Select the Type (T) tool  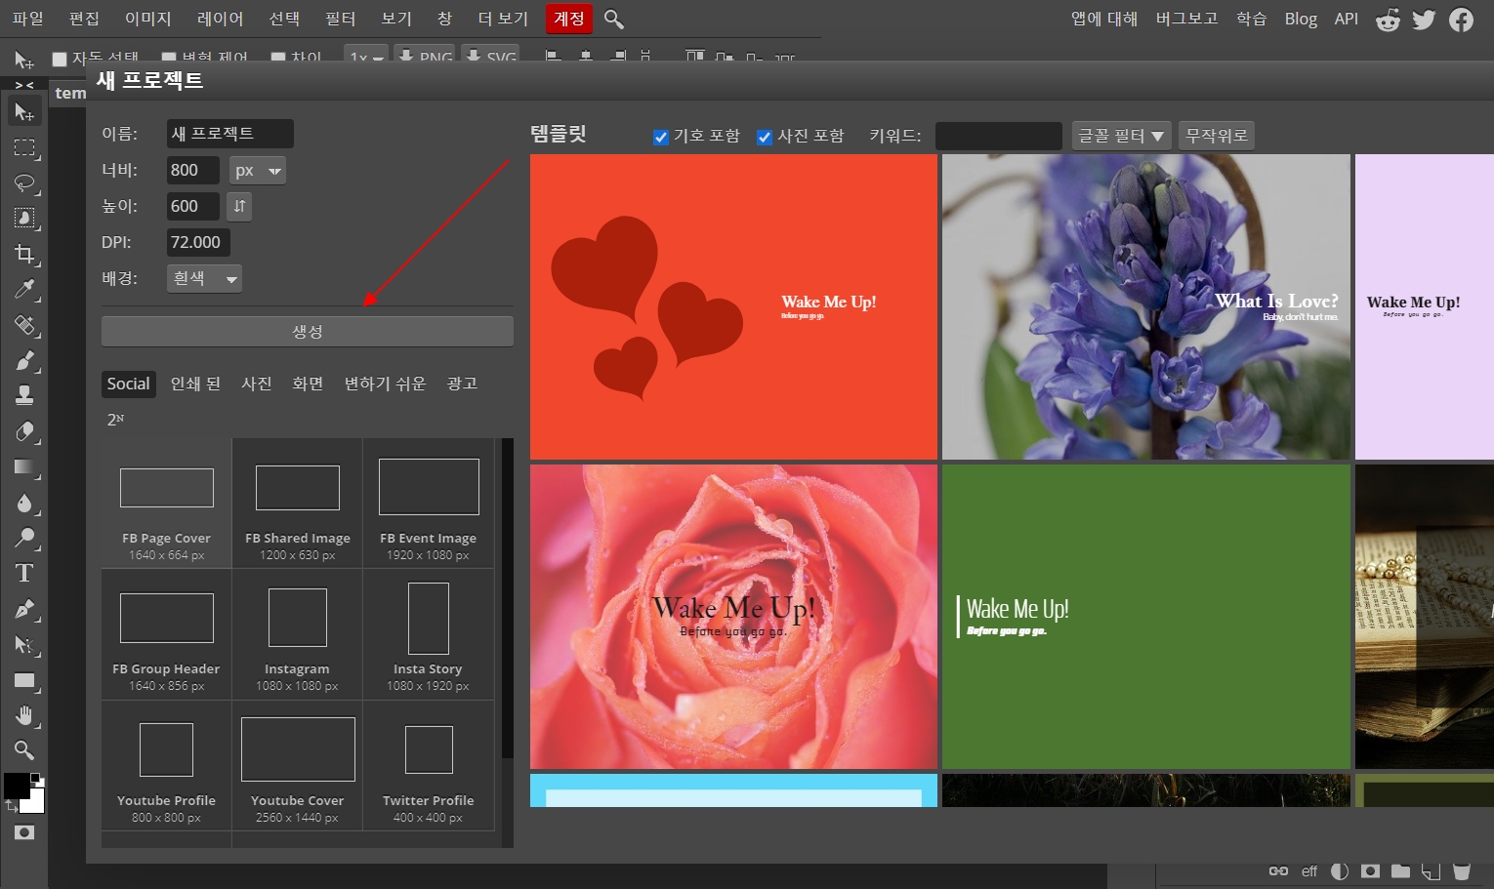[x=24, y=573]
